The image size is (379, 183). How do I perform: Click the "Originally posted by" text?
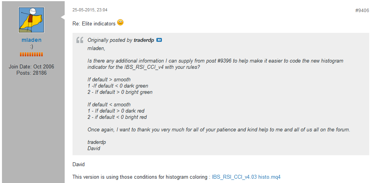coord(110,40)
